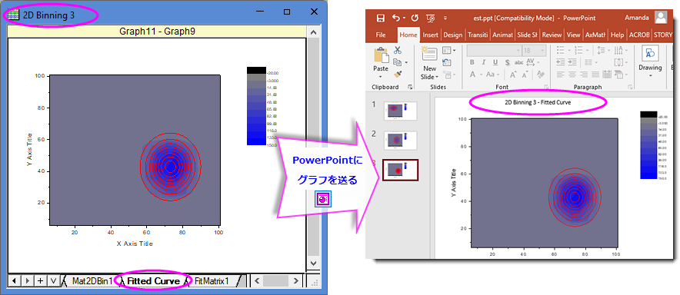Undo the last PowerPoint action
Viewport: 680px width, 295px height.
point(395,18)
